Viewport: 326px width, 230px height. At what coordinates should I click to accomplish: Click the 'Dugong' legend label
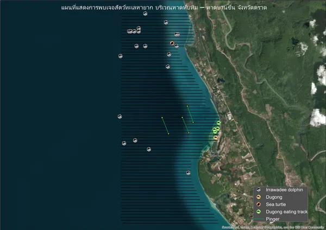274,197
